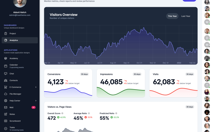Open the Contacts people icon
Image resolution: width=212 pixels, height=132 pixels.
pyautogui.click(x=6, y=81)
